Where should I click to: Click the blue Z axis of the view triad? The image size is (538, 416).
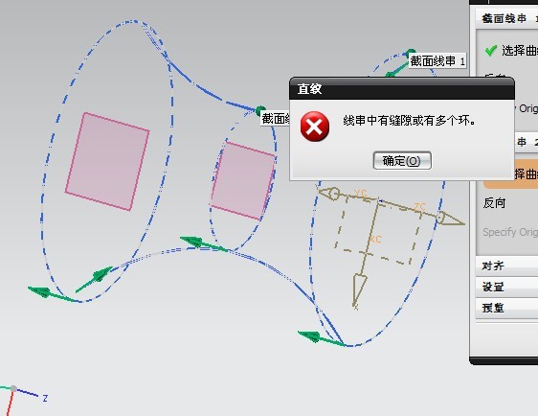tap(27, 393)
